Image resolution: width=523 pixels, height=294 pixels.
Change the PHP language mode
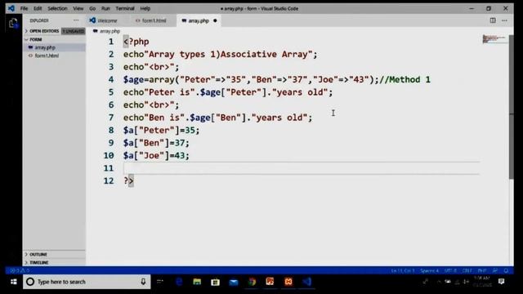482,270
